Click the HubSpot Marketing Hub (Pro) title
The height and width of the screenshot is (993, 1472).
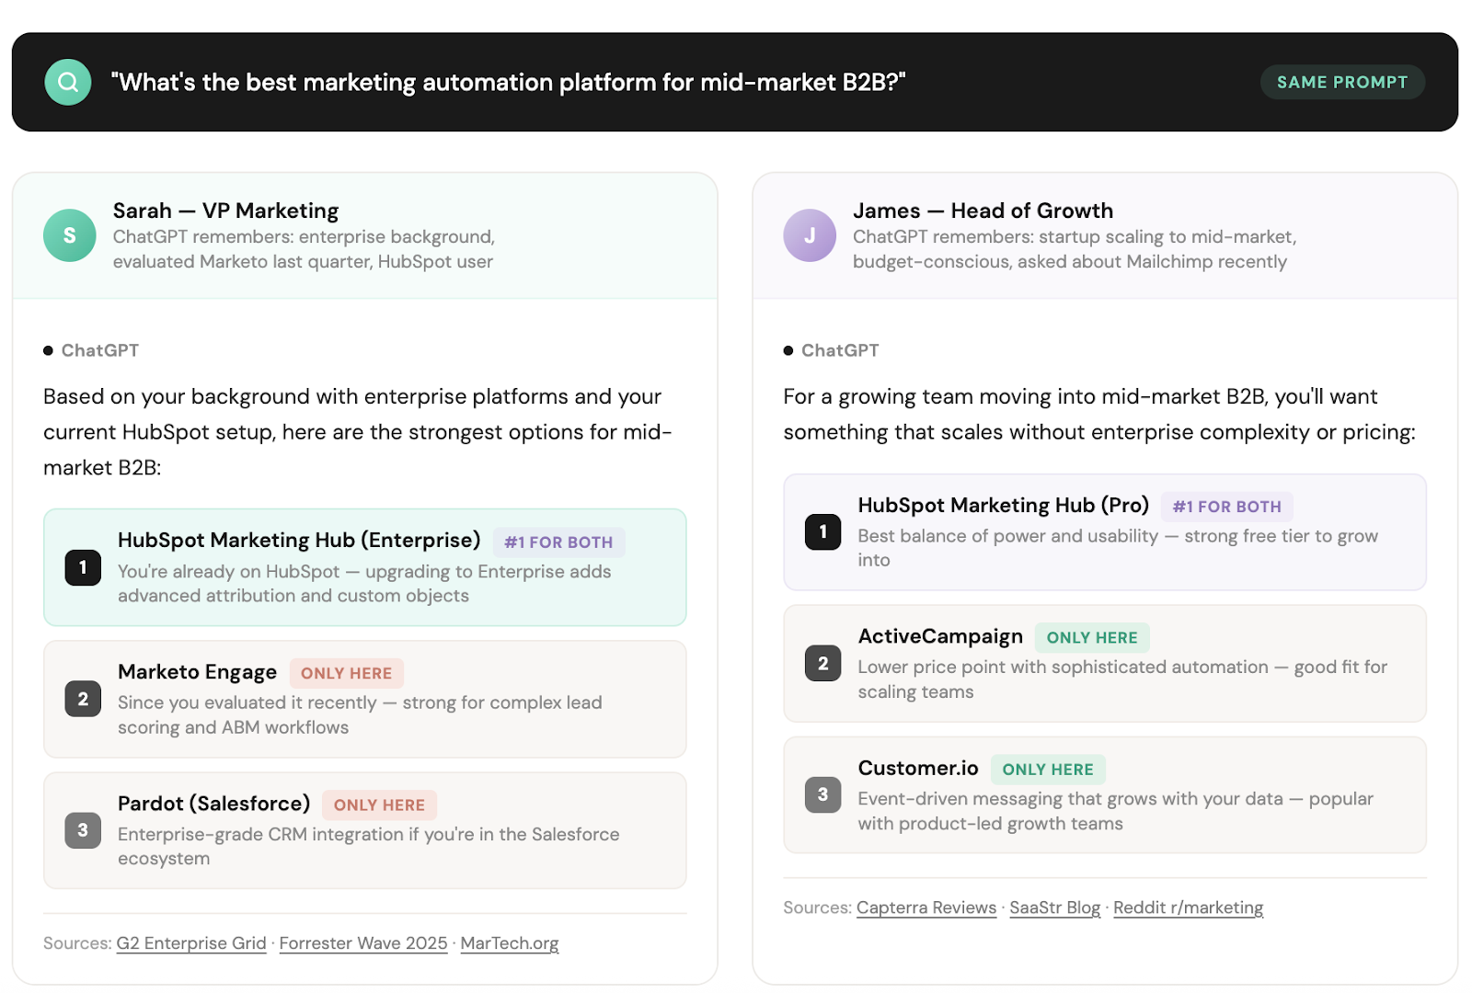pos(1004,505)
